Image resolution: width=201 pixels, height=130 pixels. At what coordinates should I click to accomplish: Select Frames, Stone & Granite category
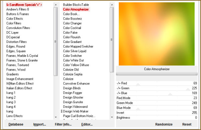click(22, 60)
